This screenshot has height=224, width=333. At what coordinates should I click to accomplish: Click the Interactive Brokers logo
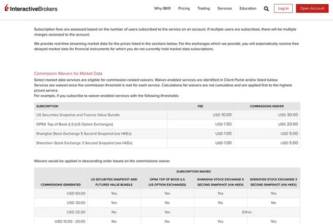(x=30, y=9)
